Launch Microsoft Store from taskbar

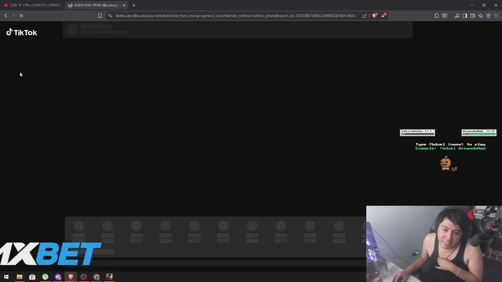32,277
